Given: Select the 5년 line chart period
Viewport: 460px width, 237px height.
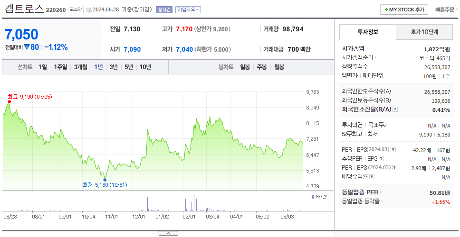Looking at the screenshot, I should click(x=129, y=67).
